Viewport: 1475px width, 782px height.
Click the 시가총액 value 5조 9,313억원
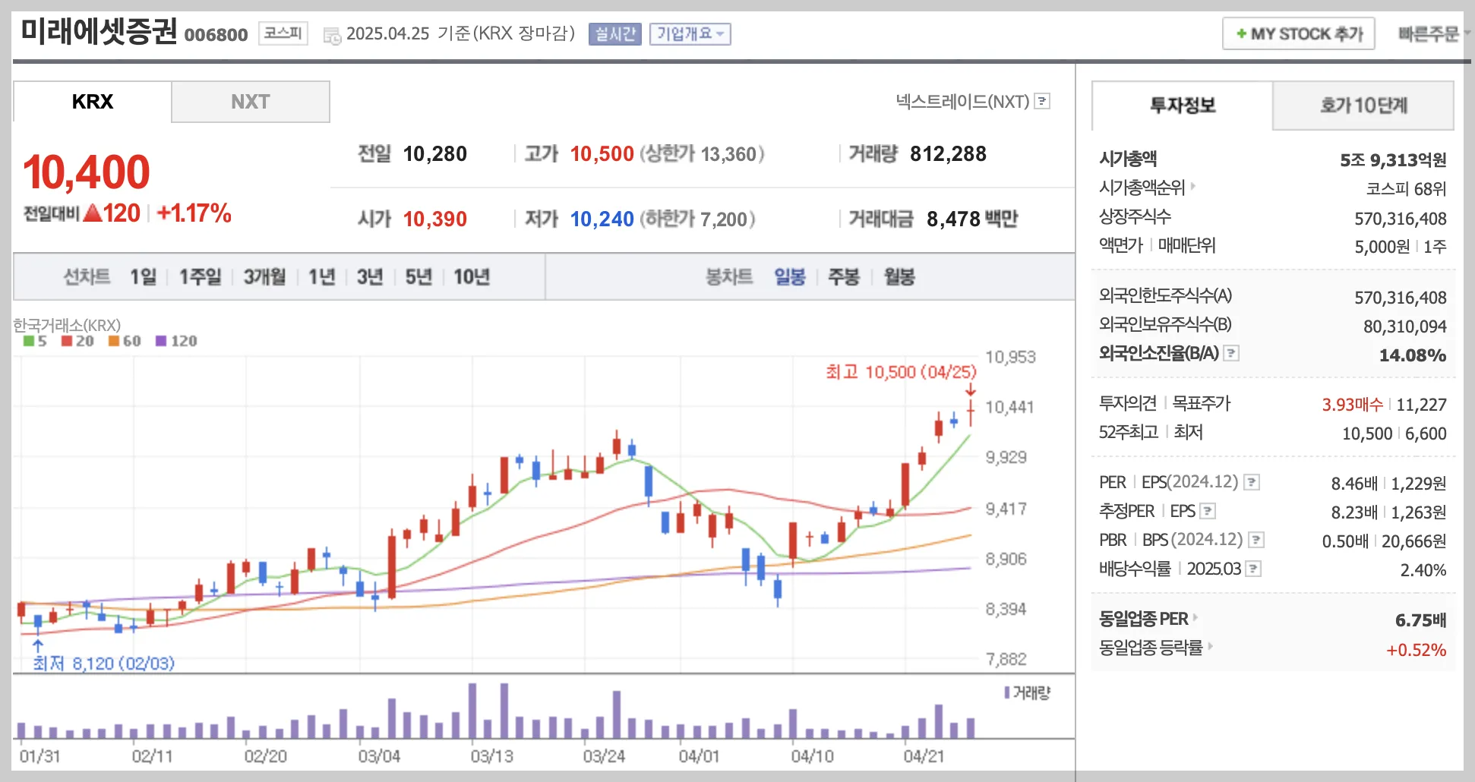(x=1393, y=160)
